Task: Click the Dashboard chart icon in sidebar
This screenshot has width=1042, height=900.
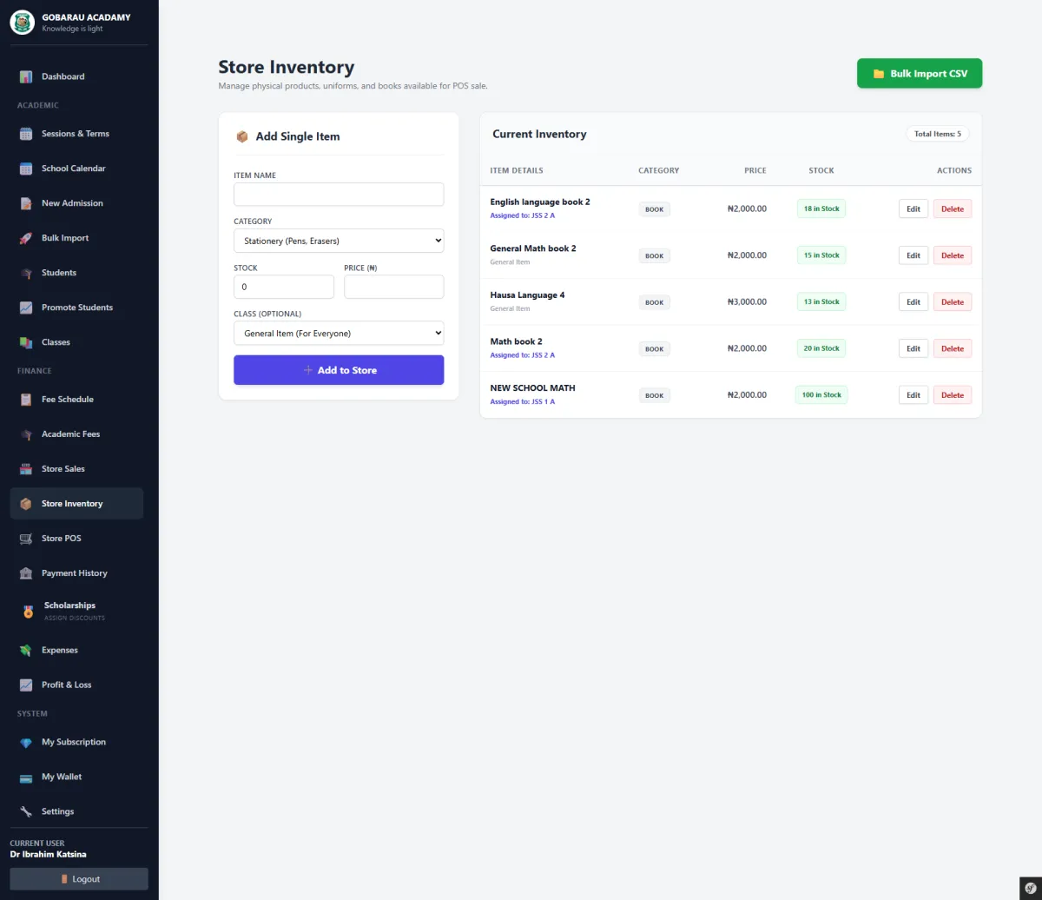Action: click(x=26, y=76)
